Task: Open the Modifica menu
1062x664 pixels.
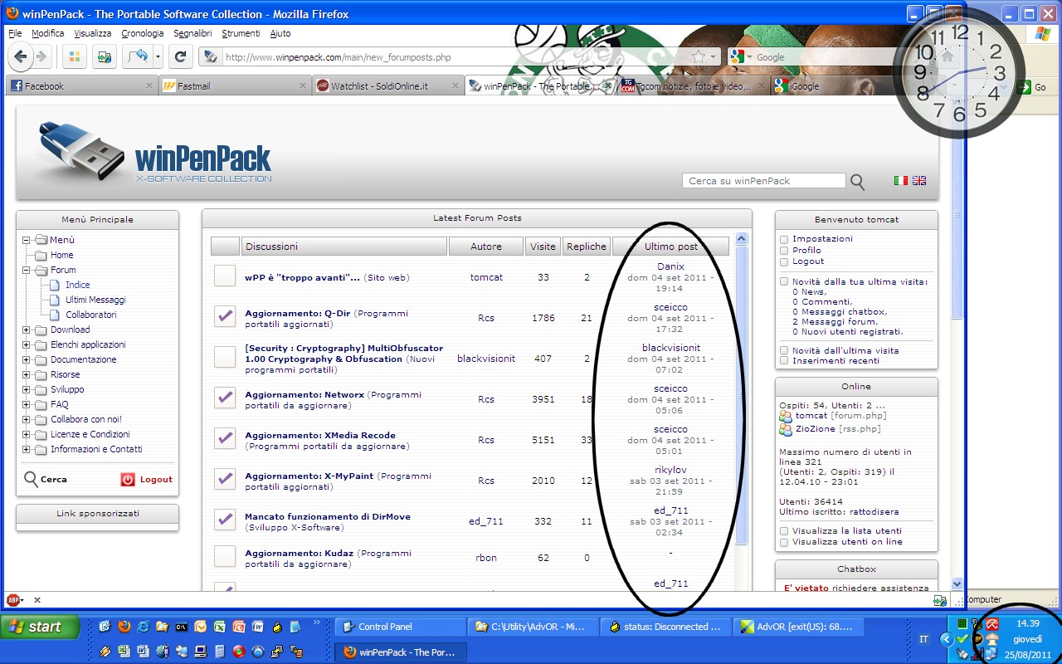Action: [48, 33]
